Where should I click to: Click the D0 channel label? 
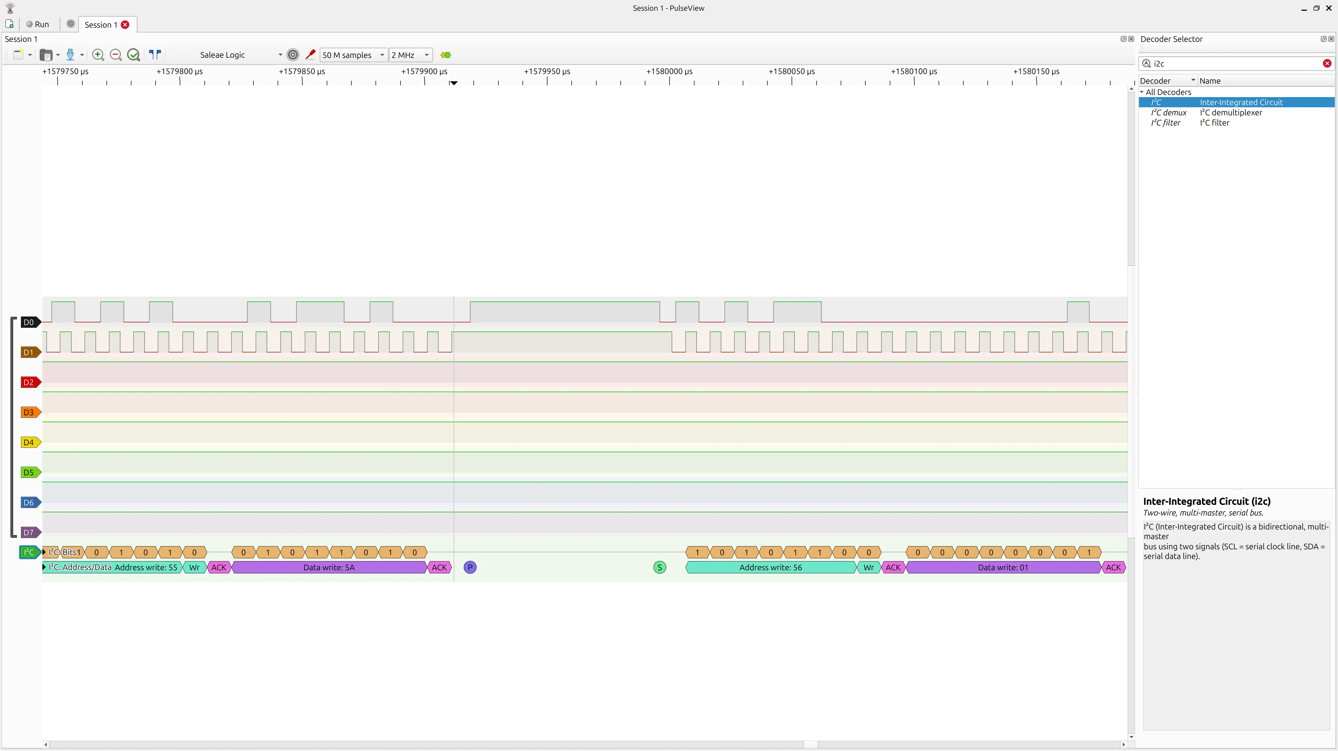pos(28,322)
